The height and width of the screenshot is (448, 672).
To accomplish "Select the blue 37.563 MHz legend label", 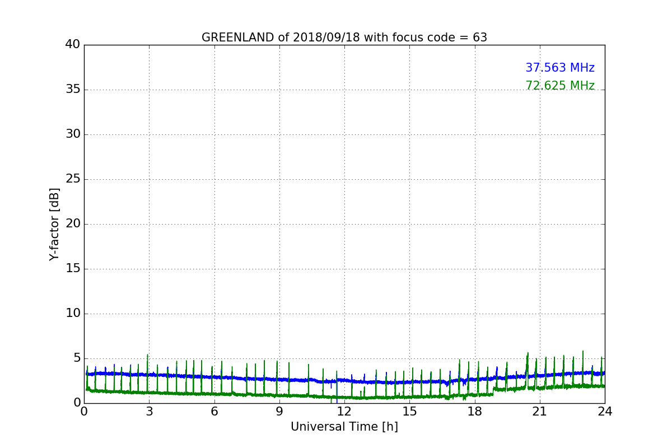I will 560,68.
